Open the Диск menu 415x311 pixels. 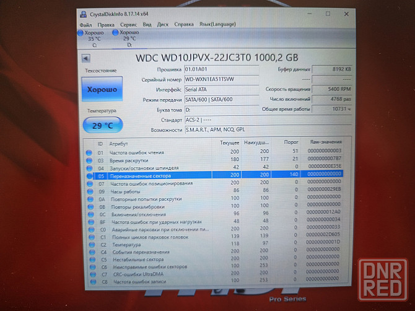tap(163, 24)
